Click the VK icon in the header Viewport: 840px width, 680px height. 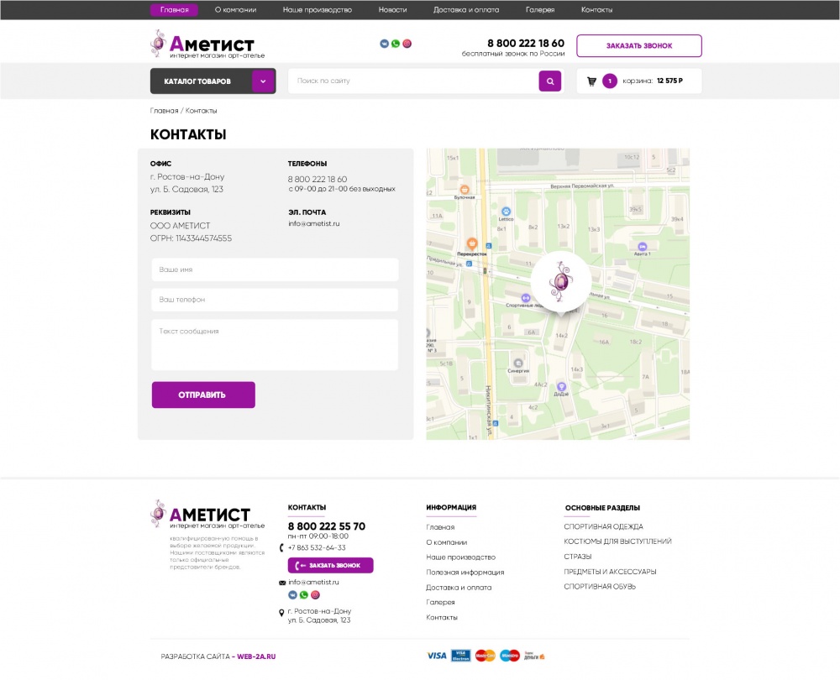[x=385, y=44]
